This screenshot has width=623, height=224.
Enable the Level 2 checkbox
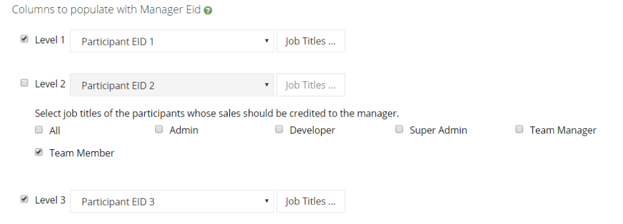point(24,83)
